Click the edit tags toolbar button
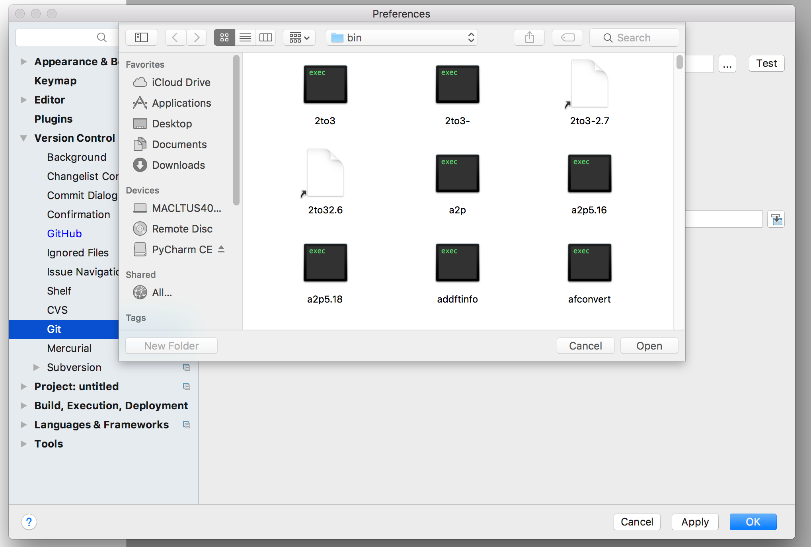Image resolution: width=811 pixels, height=547 pixels. [x=567, y=37]
